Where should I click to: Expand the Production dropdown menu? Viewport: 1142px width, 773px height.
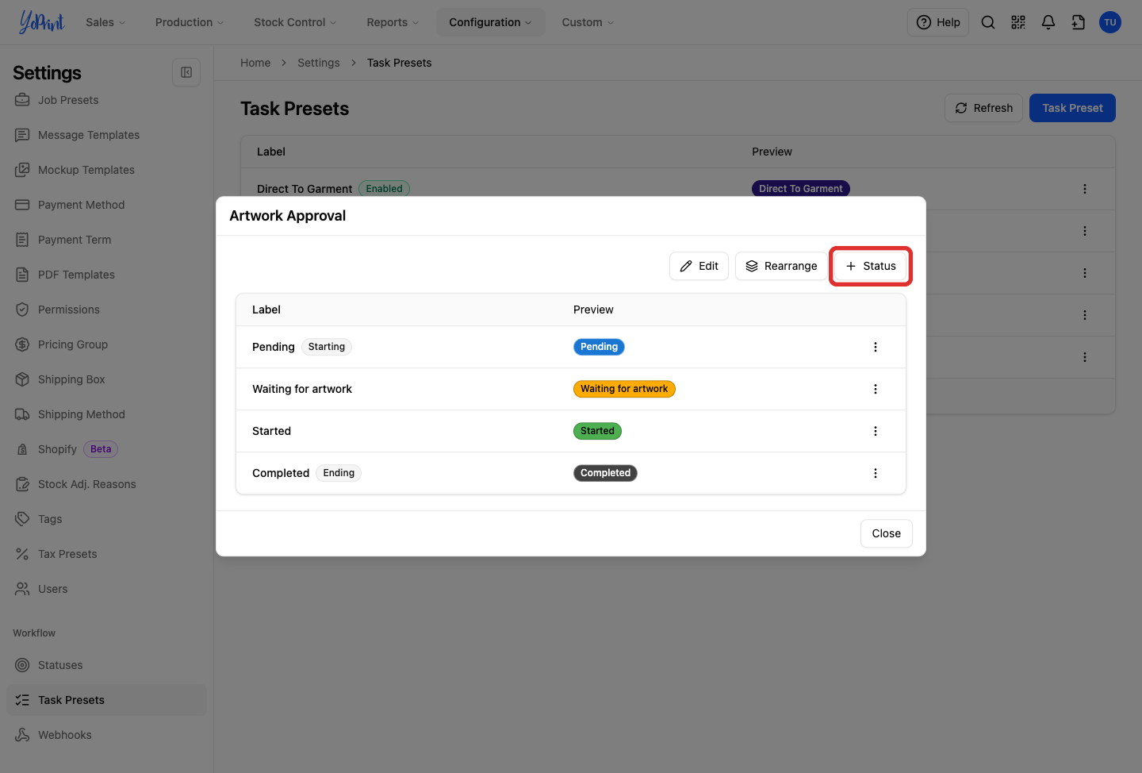190,22
